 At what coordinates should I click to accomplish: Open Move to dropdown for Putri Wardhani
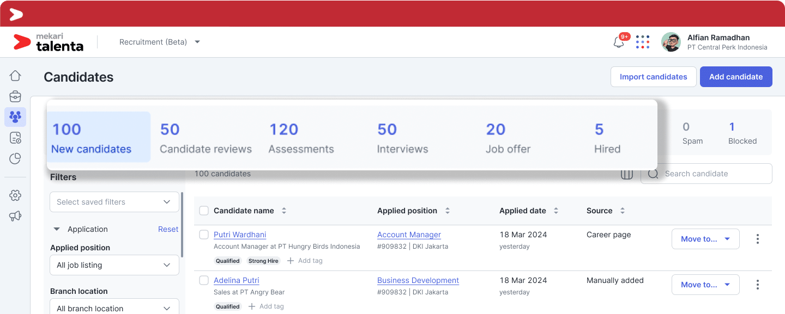(x=705, y=238)
